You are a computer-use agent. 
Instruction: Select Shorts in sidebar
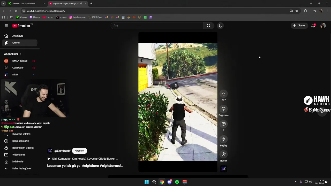pyautogui.click(x=20, y=43)
